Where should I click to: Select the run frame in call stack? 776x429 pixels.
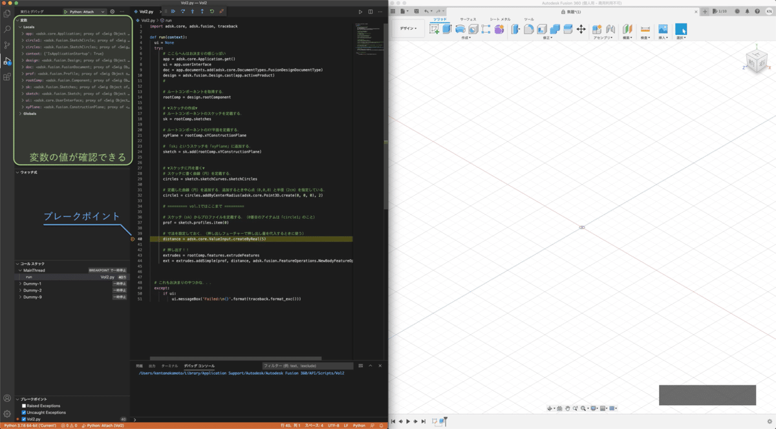point(73,277)
